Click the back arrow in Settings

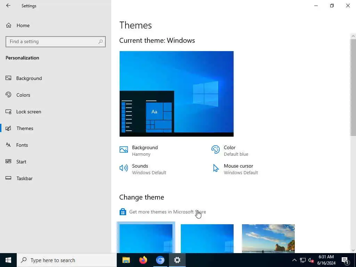tap(8, 6)
